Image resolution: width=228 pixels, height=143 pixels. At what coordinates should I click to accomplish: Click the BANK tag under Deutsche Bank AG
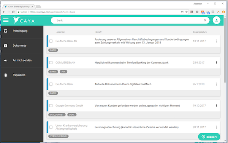(53, 50)
